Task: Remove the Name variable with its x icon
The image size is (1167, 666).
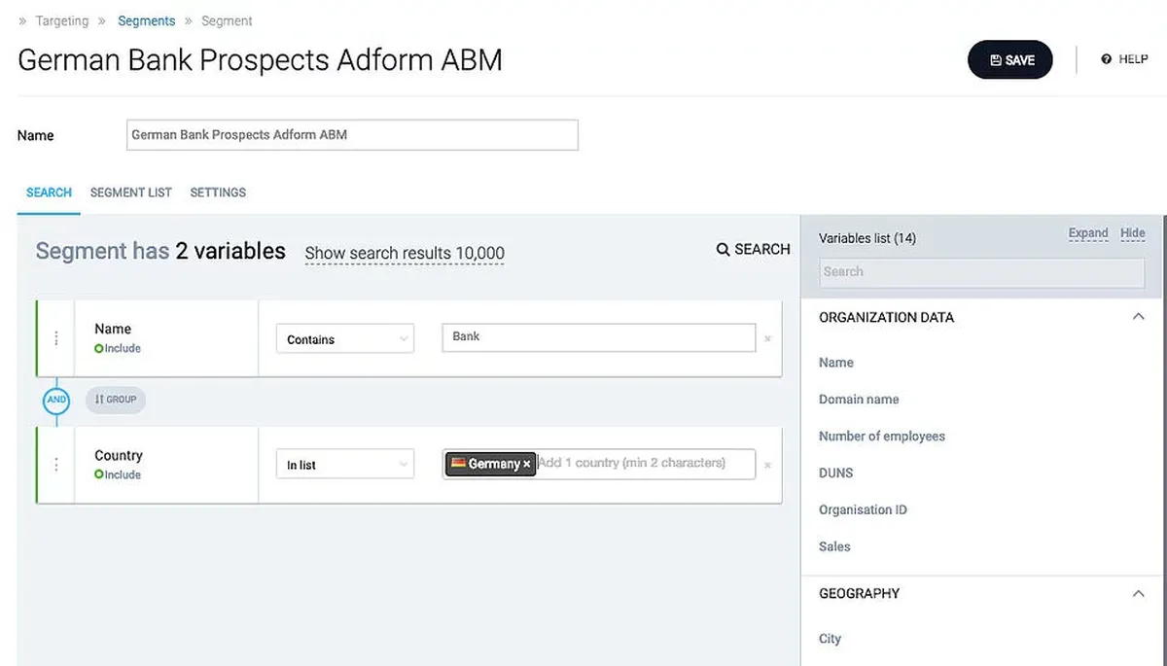Action: point(767,339)
